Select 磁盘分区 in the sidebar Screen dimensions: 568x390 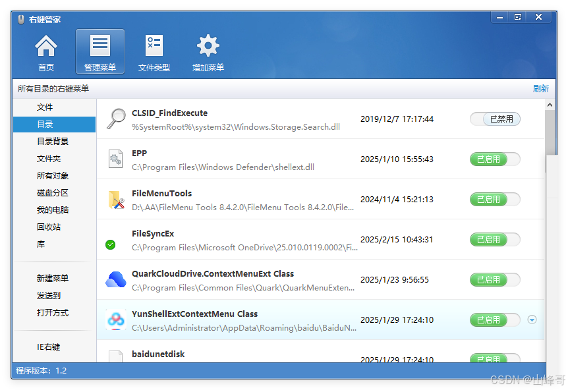54,192
